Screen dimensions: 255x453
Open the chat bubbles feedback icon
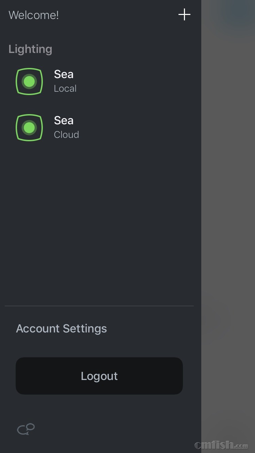[x=26, y=429]
